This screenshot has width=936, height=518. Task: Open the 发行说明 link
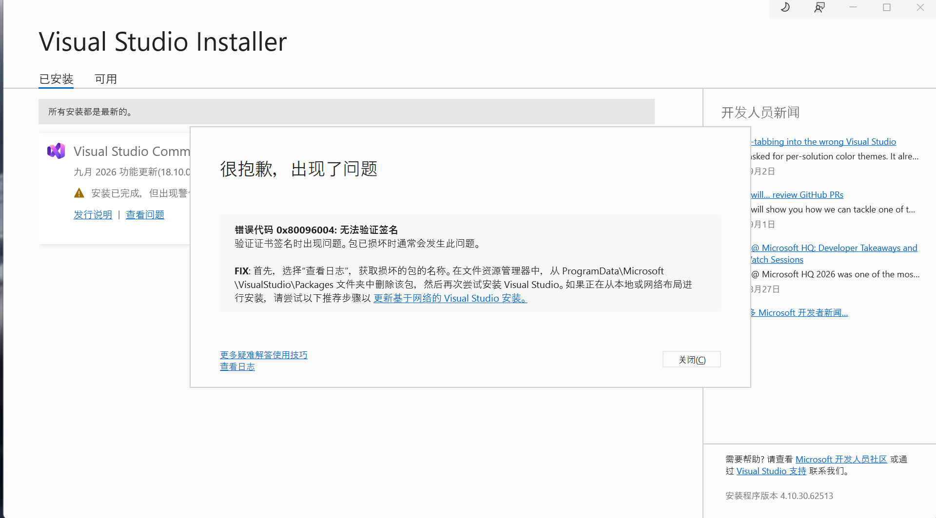point(93,215)
